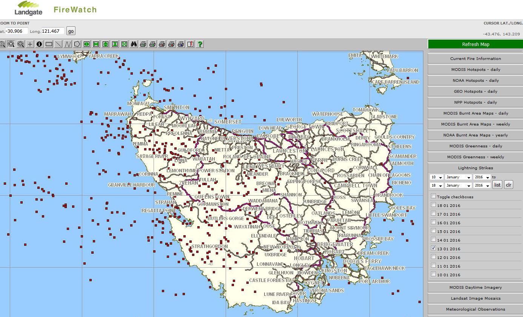Select the polygon shape tool

pyautogui.click(x=77, y=44)
